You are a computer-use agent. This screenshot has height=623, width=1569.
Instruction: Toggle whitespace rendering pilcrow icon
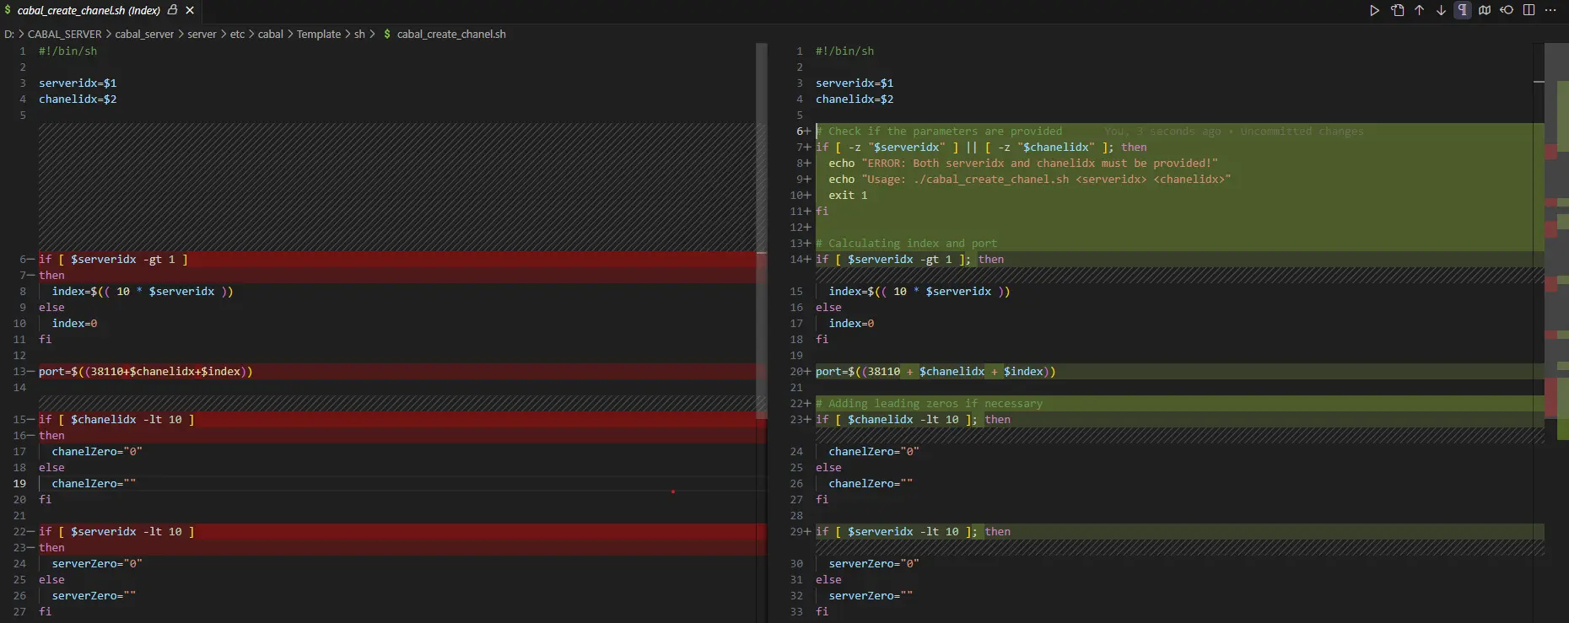1463,10
